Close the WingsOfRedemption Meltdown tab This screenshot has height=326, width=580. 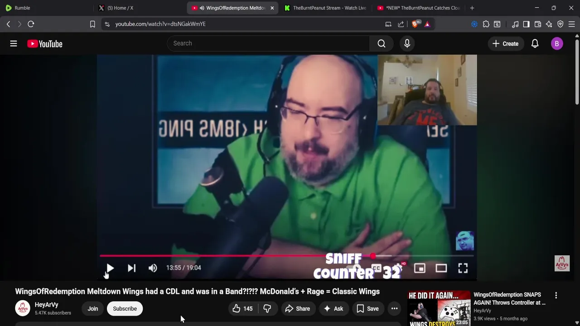click(x=272, y=8)
